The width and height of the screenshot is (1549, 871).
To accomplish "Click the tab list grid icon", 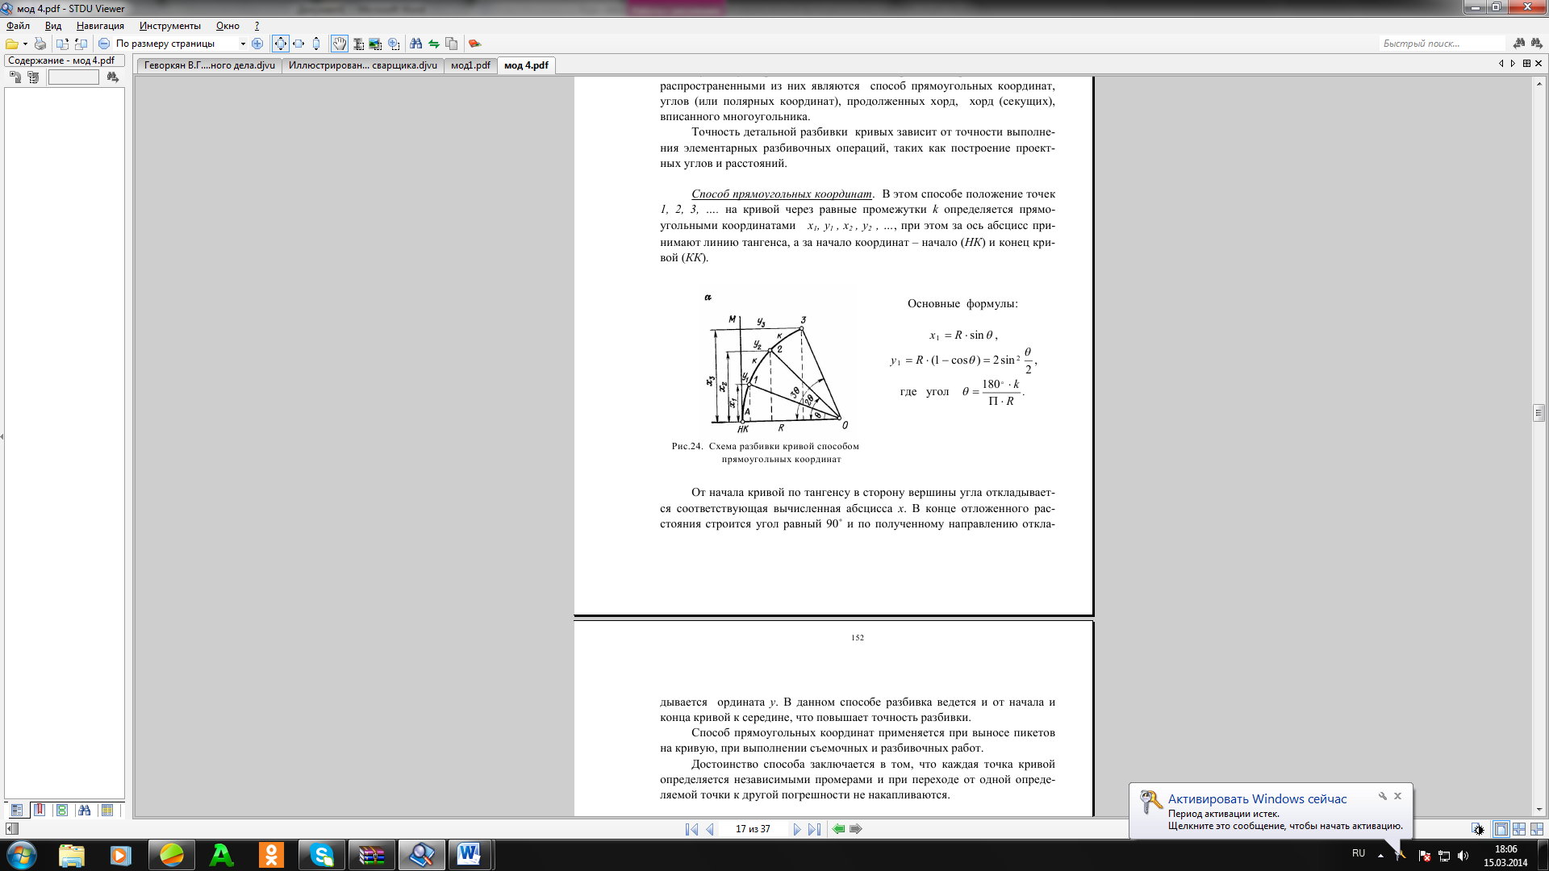I will pyautogui.click(x=1526, y=63).
